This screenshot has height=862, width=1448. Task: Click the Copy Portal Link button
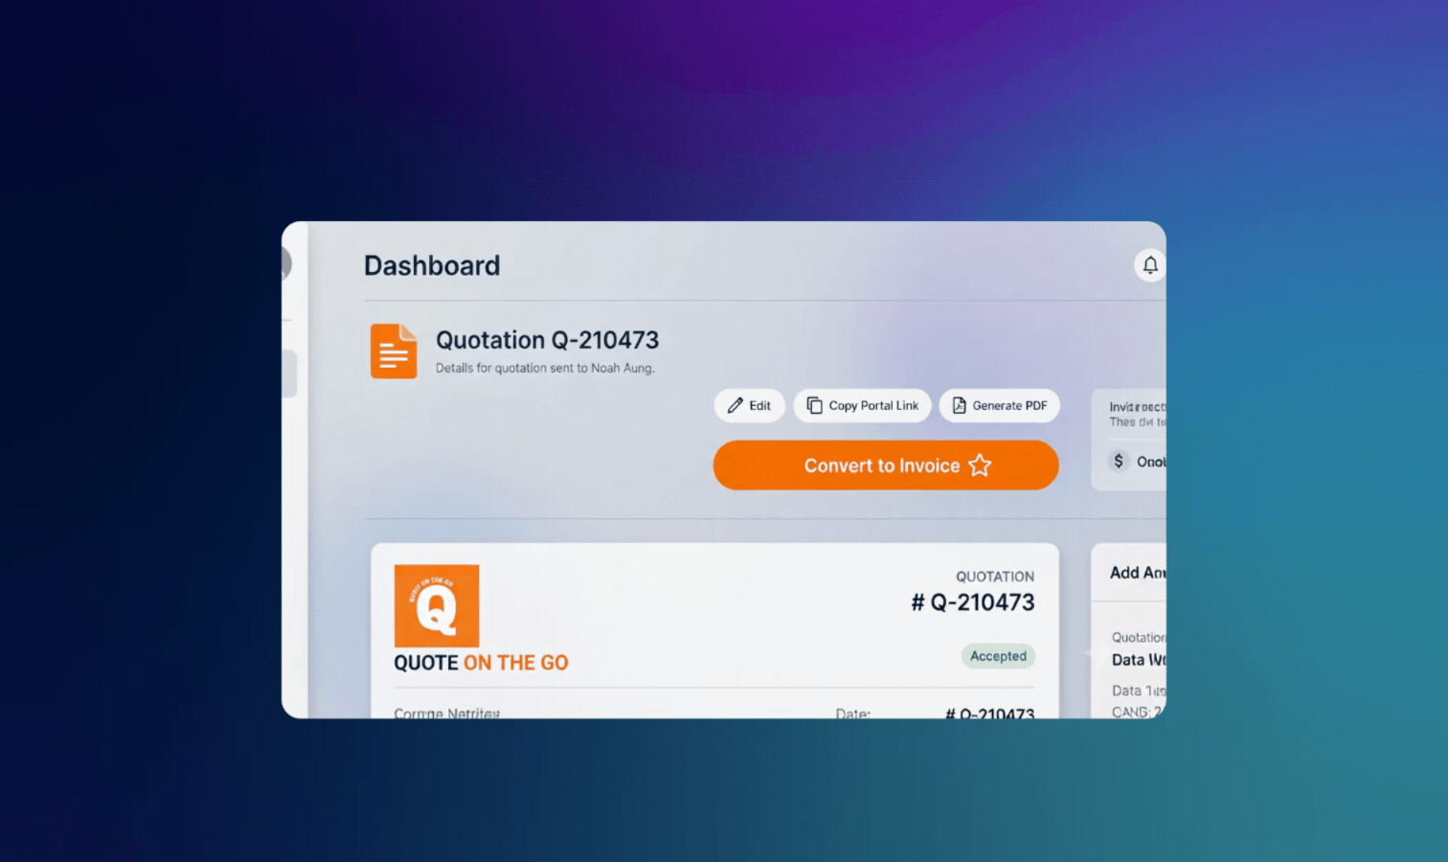point(862,405)
